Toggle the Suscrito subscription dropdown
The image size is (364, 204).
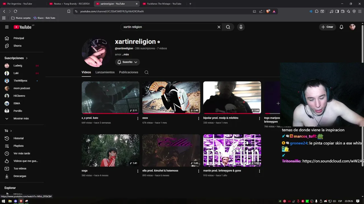point(127,62)
